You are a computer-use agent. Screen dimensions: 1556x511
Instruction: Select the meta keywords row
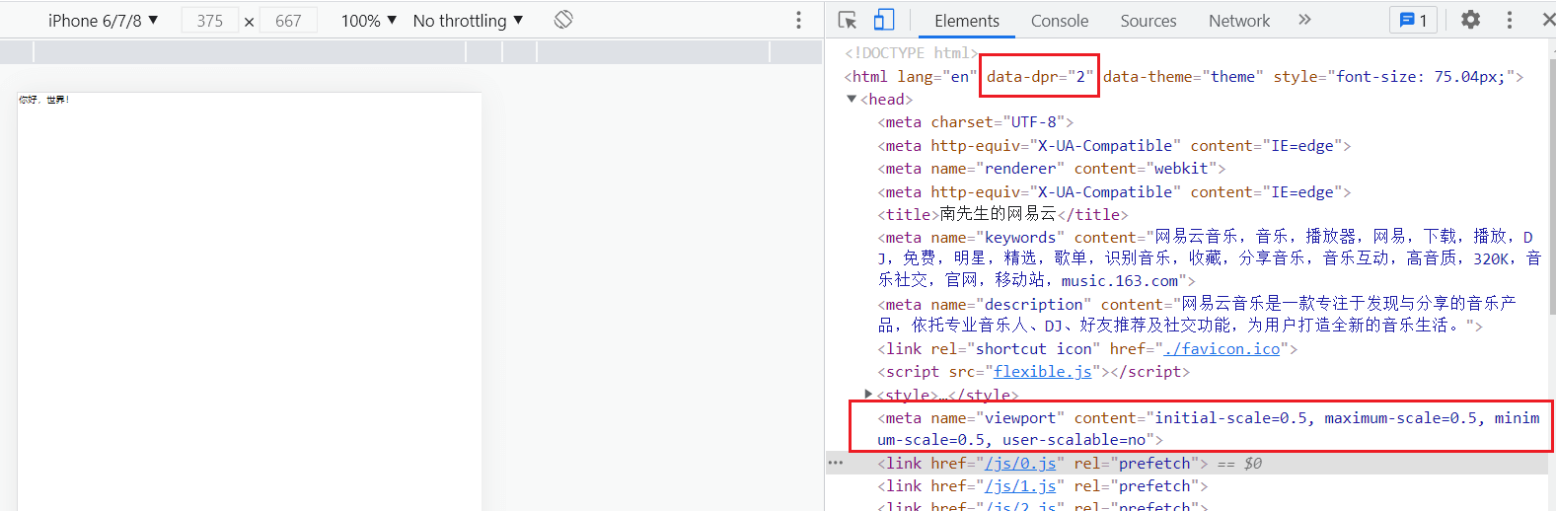coord(1209,258)
